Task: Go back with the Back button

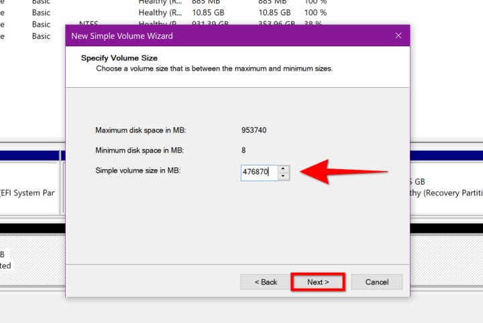Action: click(266, 282)
